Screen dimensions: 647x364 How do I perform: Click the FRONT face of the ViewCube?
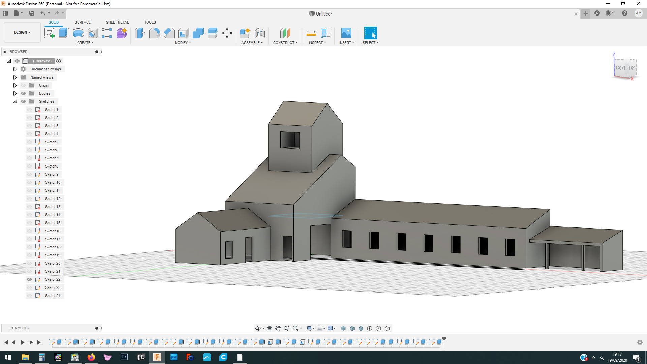click(x=620, y=68)
